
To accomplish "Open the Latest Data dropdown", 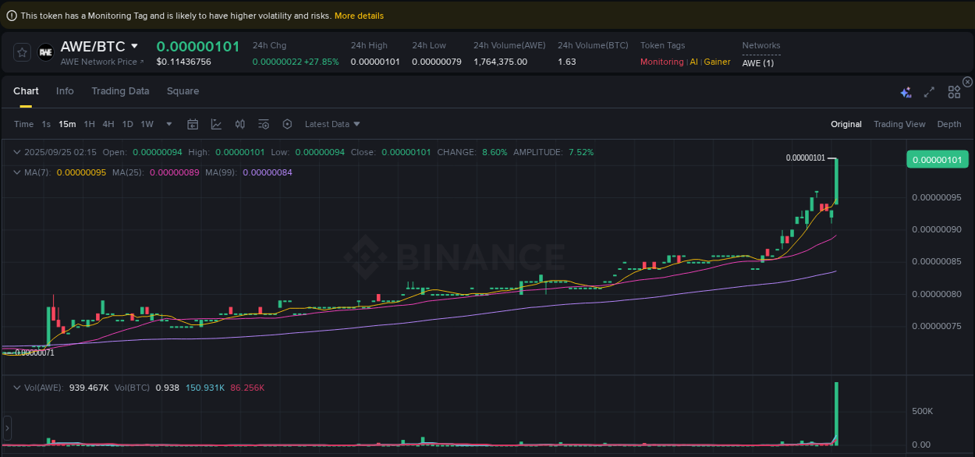I will 332,124.
